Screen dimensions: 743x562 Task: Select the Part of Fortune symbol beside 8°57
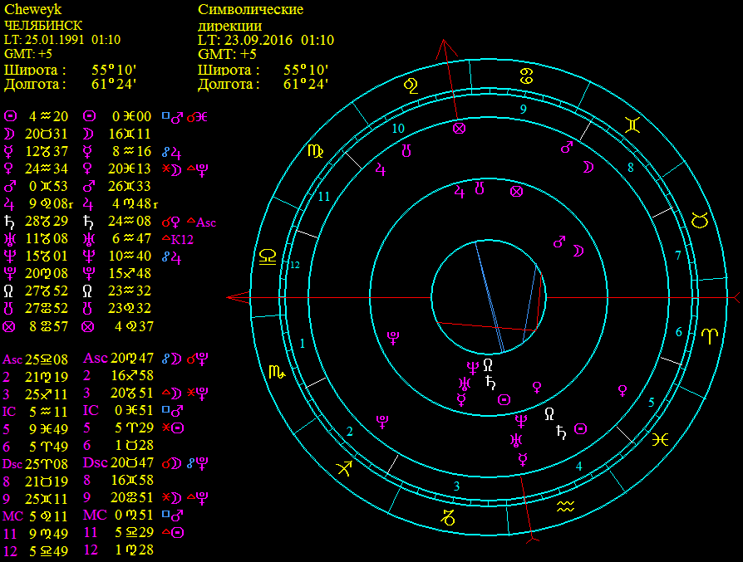[x=9, y=326]
